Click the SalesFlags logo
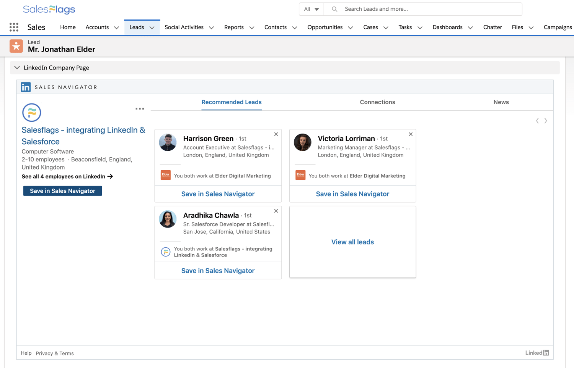The width and height of the screenshot is (574, 368). pyautogui.click(x=49, y=9)
